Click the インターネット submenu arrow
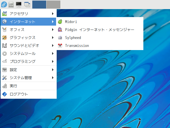 [53, 22]
